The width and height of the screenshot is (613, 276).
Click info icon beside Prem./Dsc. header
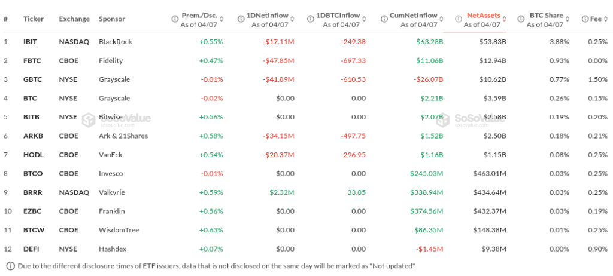pos(175,19)
